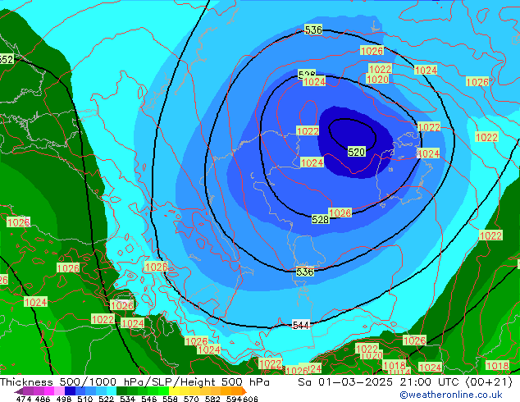
Task: Click the legend value 534
Action: point(128,399)
